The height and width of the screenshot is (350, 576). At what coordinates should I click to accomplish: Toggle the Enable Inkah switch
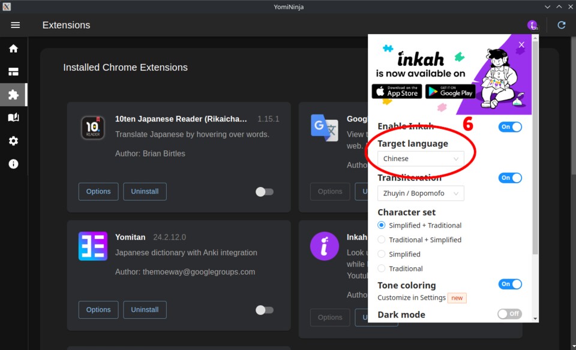click(509, 126)
